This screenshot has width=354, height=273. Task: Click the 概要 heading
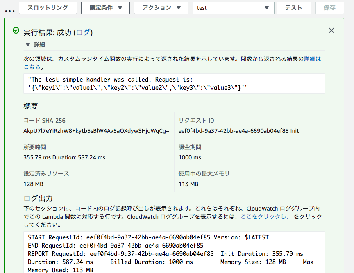tap(31, 106)
